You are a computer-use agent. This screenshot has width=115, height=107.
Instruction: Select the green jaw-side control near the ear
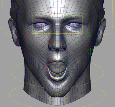pyautogui.click(x=90, y=51)
